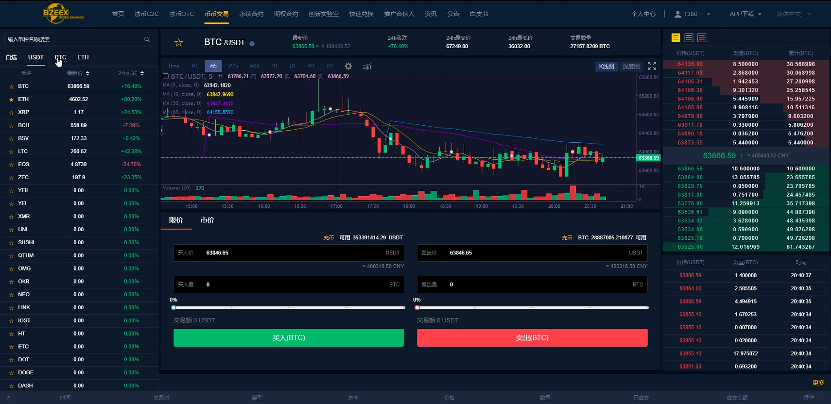Select the 市价 order tab
Image resolution: width=831 pixels, height=404 pixels.
(207, 220)
